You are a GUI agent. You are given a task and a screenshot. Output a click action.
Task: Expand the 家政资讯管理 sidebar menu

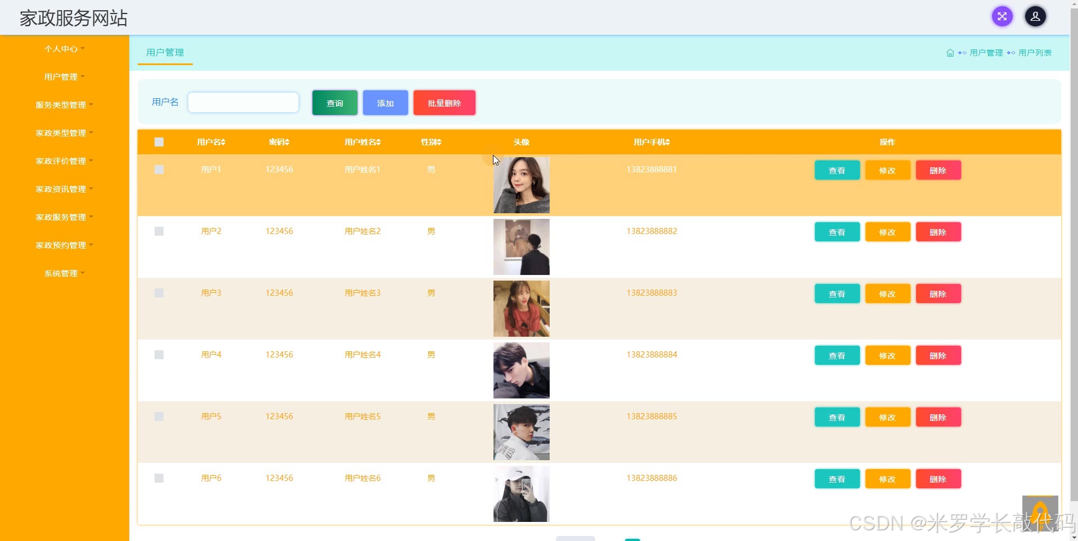coord(65,189)
